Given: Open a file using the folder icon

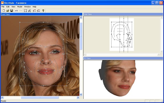Looking at the screenshot, I should [8, 11].
